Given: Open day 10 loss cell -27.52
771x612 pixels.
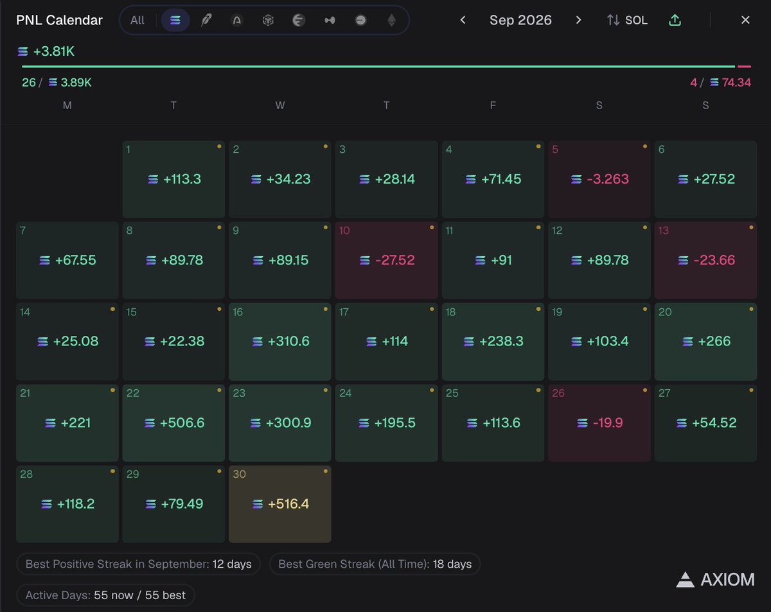Looking at the screenshot, I should [387, 260].
